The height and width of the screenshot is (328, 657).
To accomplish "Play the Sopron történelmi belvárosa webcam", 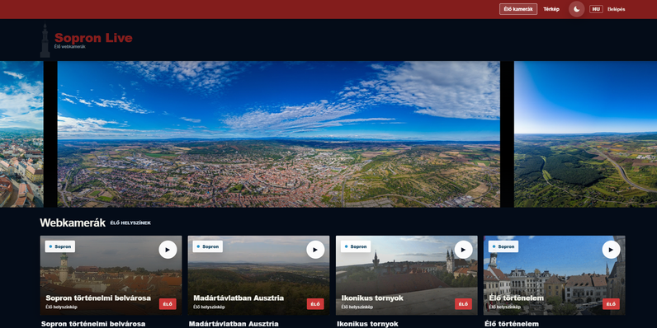I will 168,250.
